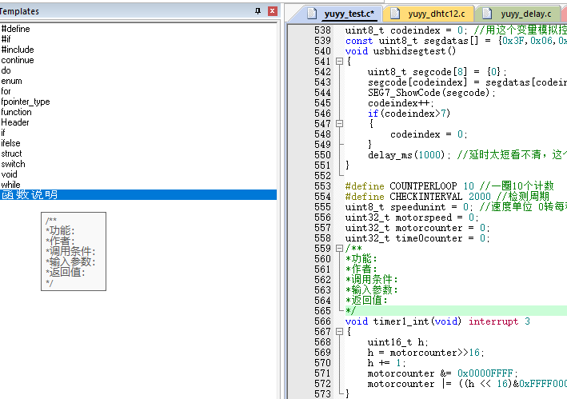Image resolution: width=567 pixels, height=399 pixels.
Task: Open the yuyy_delay.c tab
Action: click(x=525, y=14)
